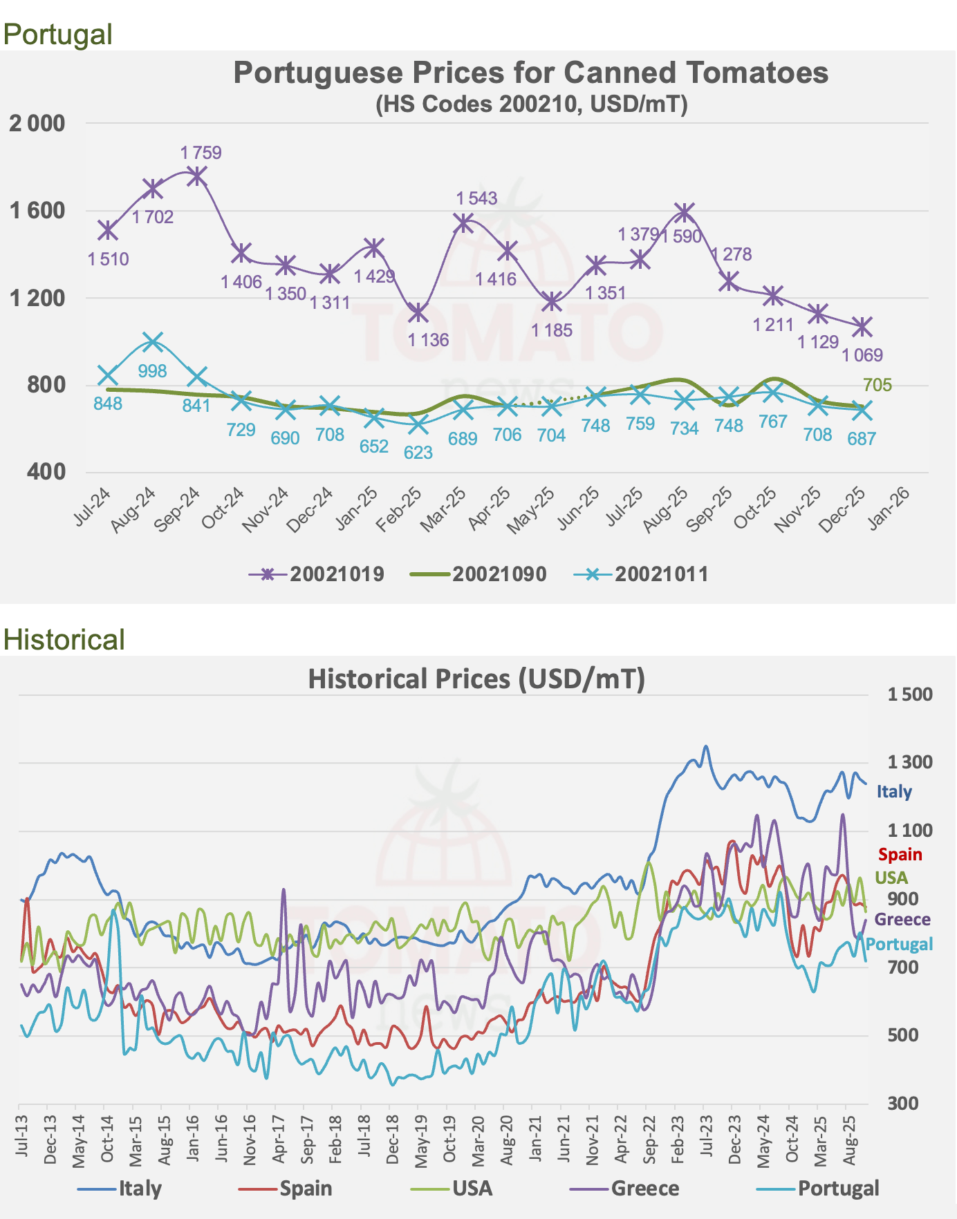Click the purple 1 543 Mar-25 marker
Screen dimensions: 957x1219
click(x=463, y=223)
